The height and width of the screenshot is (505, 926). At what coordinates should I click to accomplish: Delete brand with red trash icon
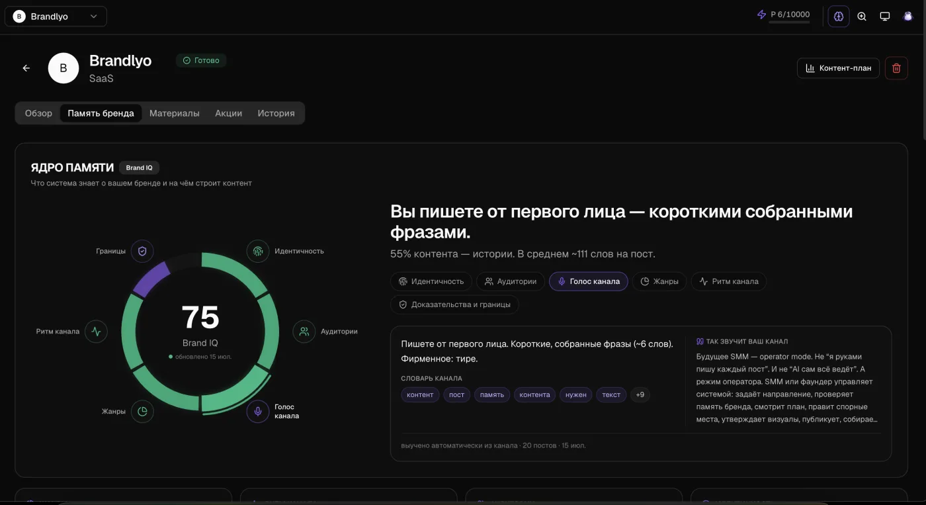pos(896,68)
